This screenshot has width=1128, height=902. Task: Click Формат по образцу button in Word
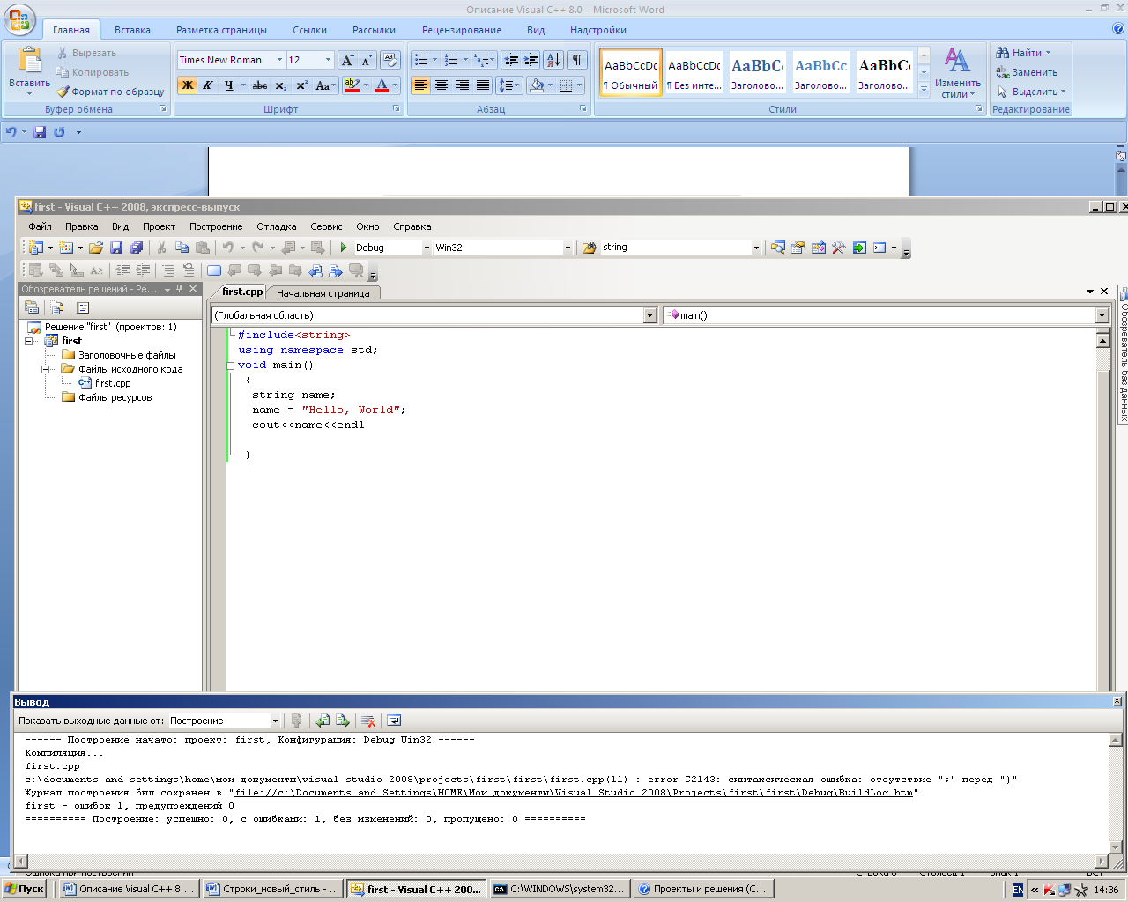110,92
